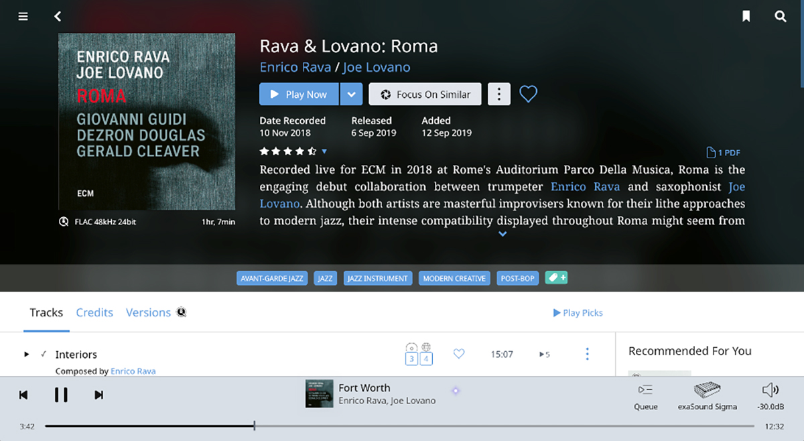804x441 pixels.
Task: Switch to the Versions tab
Action: pyautogui.click(x=148, y=312)
